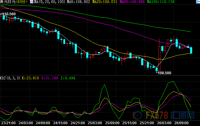Select the MA60:109.696 value

[132, 2]
